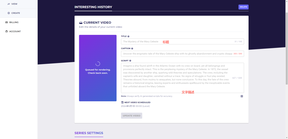288x139 pixels.
Task: Click into the Caption input field
Action: tap(176, 54)
